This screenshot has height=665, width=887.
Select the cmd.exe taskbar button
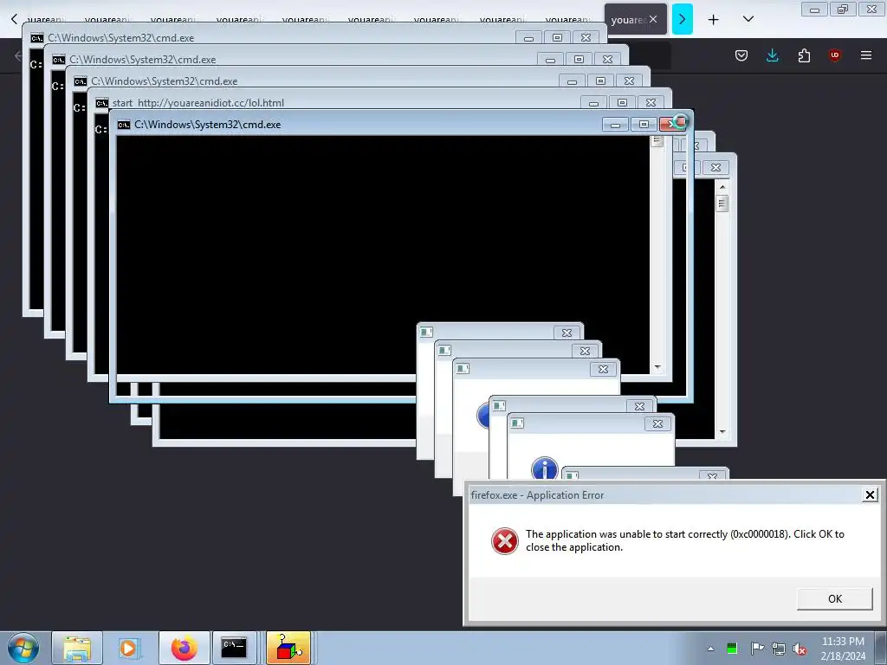point(234,648)
